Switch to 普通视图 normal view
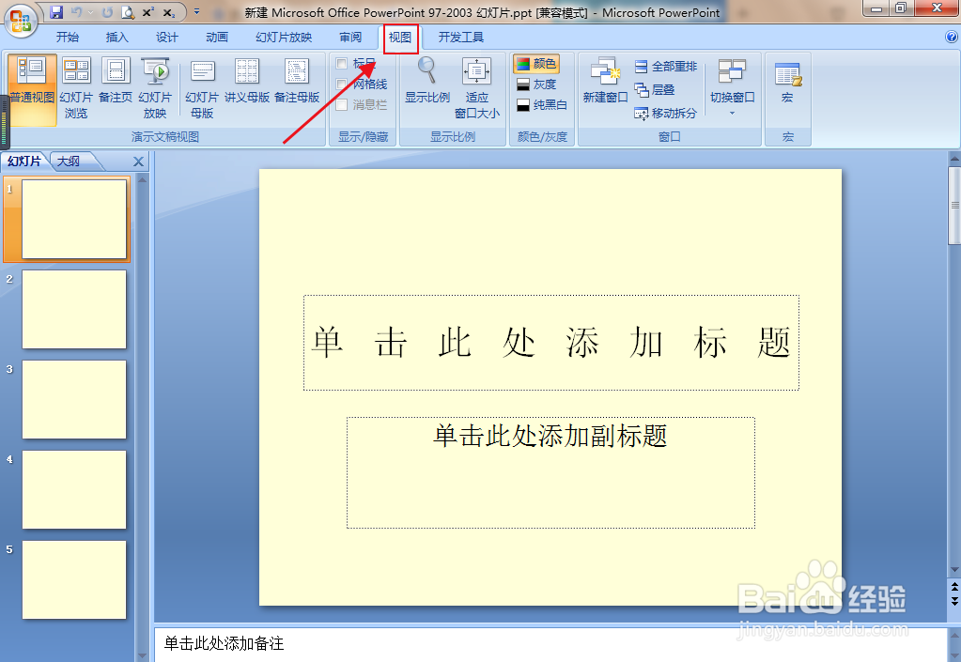 point(32,89)
